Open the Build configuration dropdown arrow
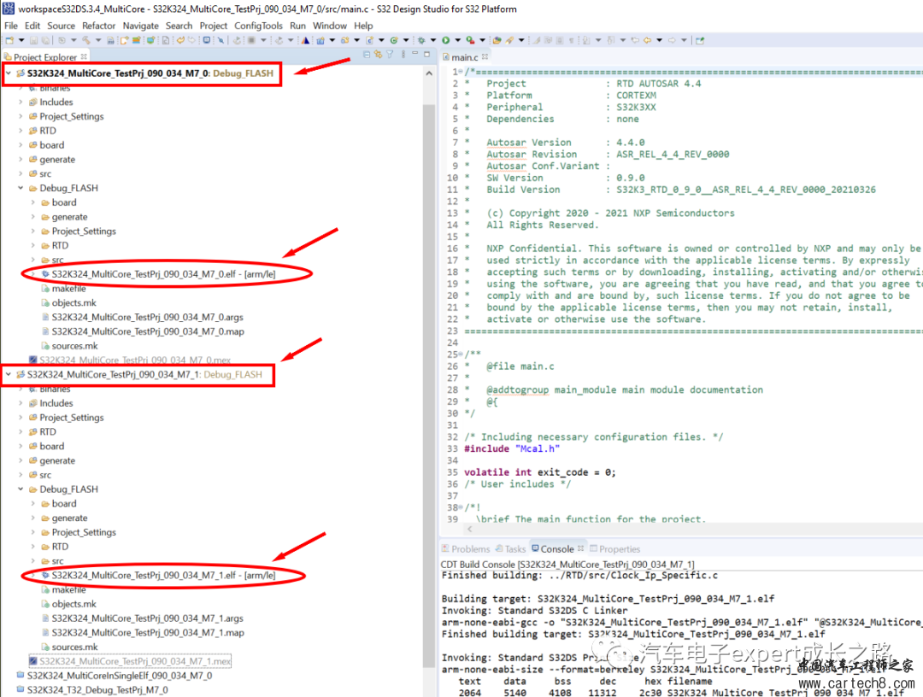The width and height of the screenshot is (923, 697). (x=98, y=41)
